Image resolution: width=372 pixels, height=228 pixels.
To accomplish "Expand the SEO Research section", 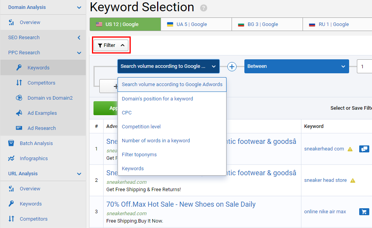I will 79,38.
